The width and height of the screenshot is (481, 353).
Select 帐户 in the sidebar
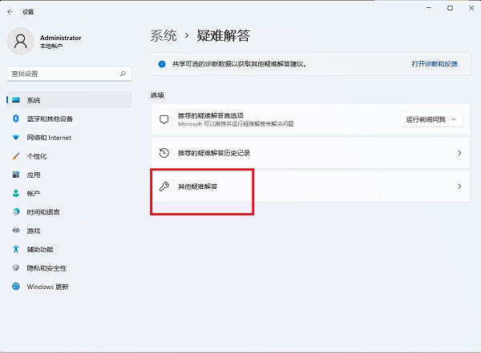33,193
